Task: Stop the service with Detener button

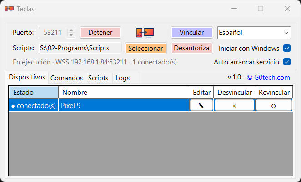Action: pyautogui.click(x=100, y=33)
